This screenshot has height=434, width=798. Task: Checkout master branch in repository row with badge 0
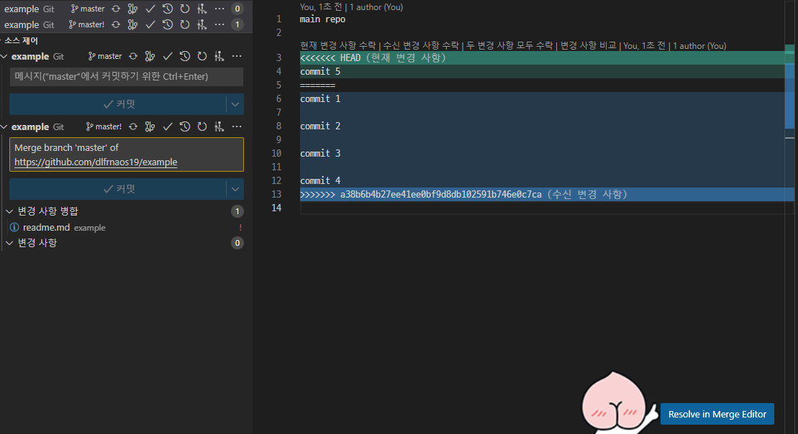[88, 9]
